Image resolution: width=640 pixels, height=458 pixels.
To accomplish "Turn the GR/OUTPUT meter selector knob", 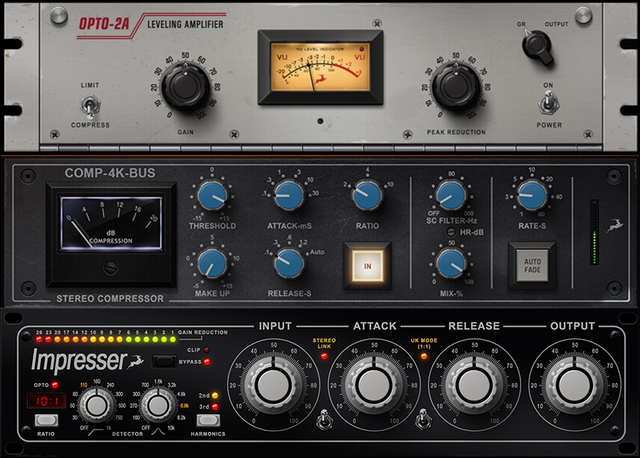I will click(x=537, y=46).
